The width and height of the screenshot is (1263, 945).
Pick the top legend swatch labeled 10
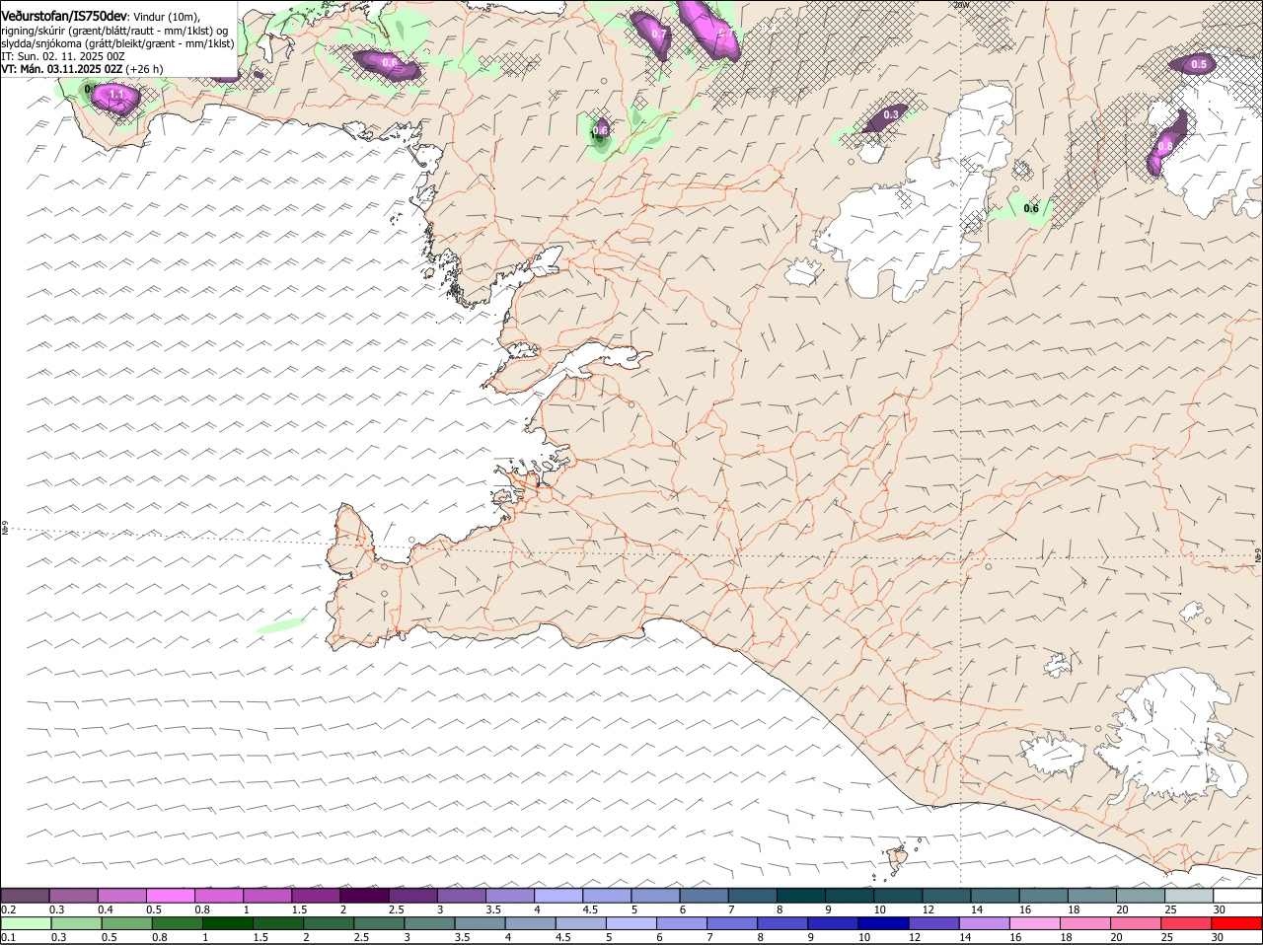pyautogui.click(x=898, y=895)
